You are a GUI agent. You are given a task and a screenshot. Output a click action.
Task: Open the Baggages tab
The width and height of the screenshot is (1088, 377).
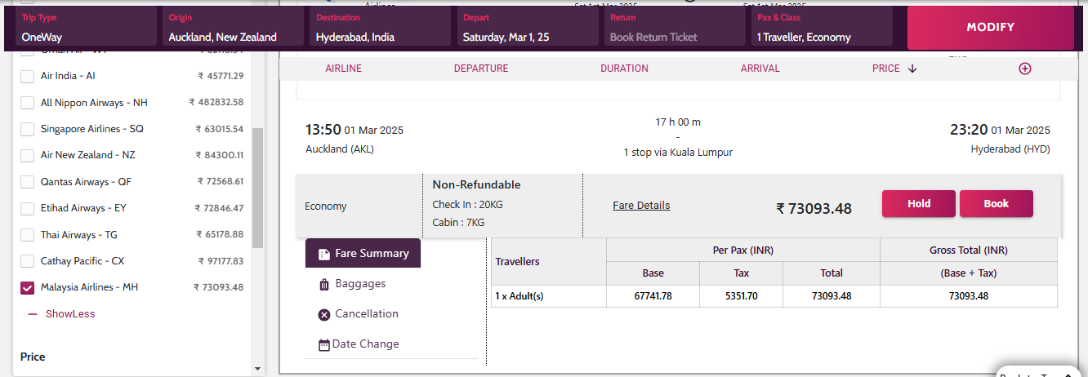[x=360, y=284]
